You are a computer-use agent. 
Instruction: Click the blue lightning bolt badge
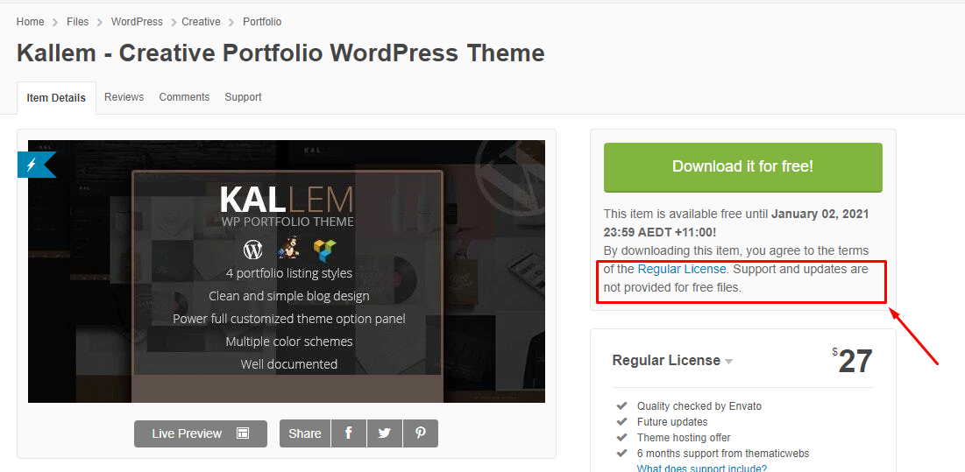tap(33, 164)
